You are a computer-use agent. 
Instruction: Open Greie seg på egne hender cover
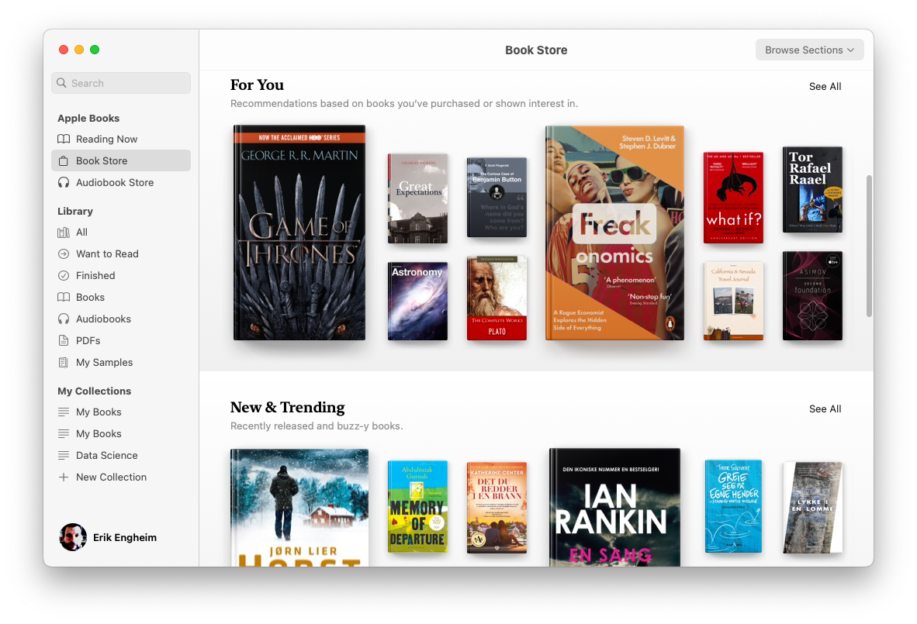733,506
